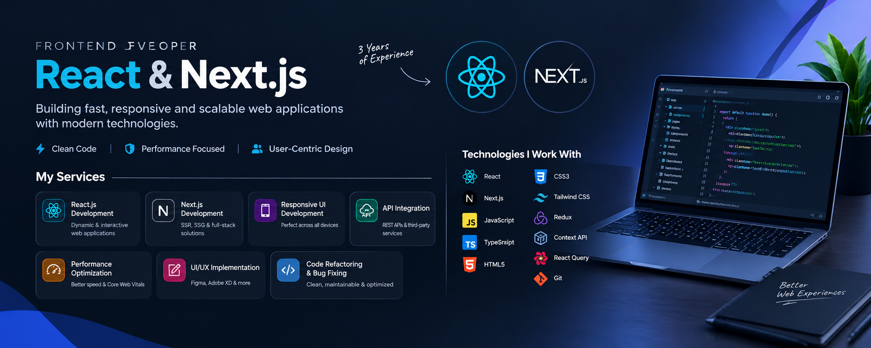871x348 pixels.
Task: Click the "Context API" technology label
Action: tap(570, 237)
